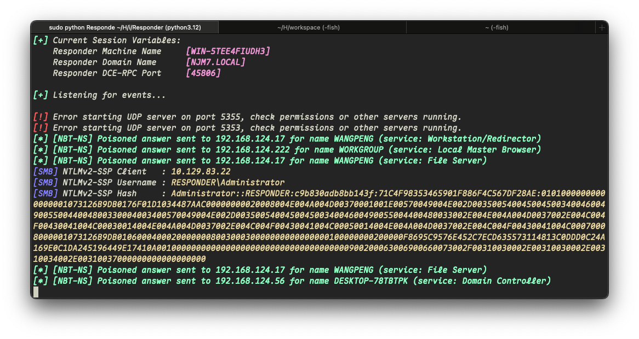Click the 'NTLMv2-SSP Username' label
The image size is (639, 339).
(x=109, y=183)
